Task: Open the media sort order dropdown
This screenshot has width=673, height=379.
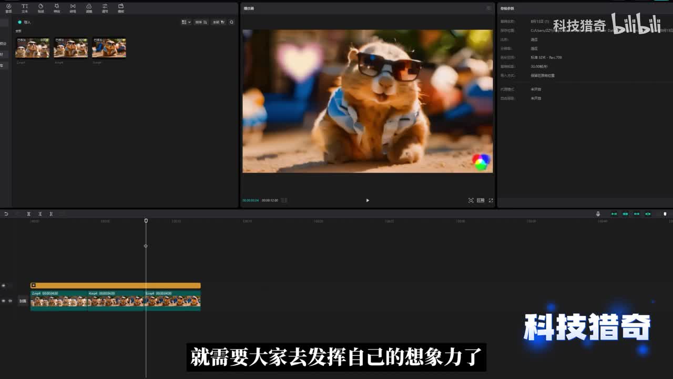Action: pyautogui.click(x=201, y=22)
